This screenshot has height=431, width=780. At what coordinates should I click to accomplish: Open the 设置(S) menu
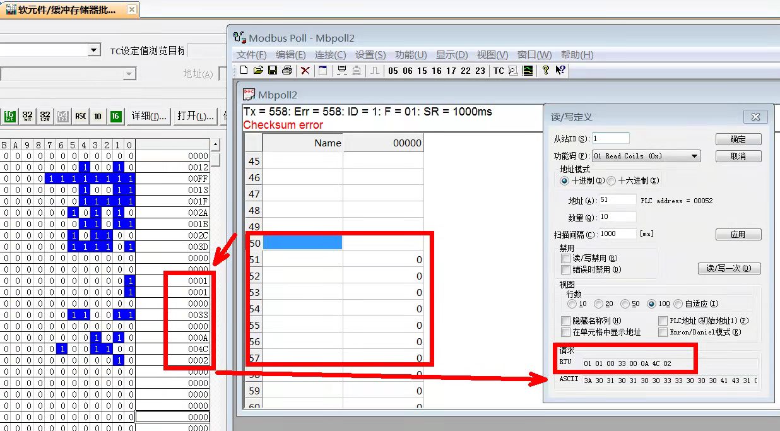(370, 55)
